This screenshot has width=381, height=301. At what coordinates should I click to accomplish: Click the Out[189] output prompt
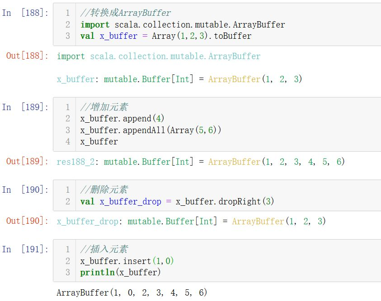point(27,162)
